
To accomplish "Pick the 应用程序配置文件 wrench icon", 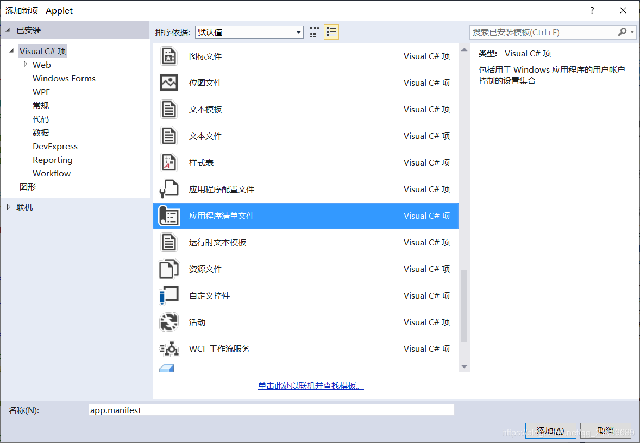I will click(168, 189).
